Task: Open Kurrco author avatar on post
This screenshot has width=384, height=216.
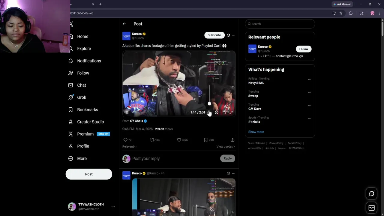Action: pos(126,36)
